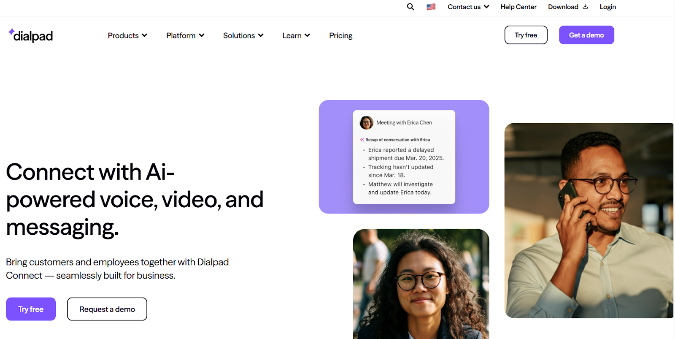Expand the Contact us dropdown

(486, 7)
